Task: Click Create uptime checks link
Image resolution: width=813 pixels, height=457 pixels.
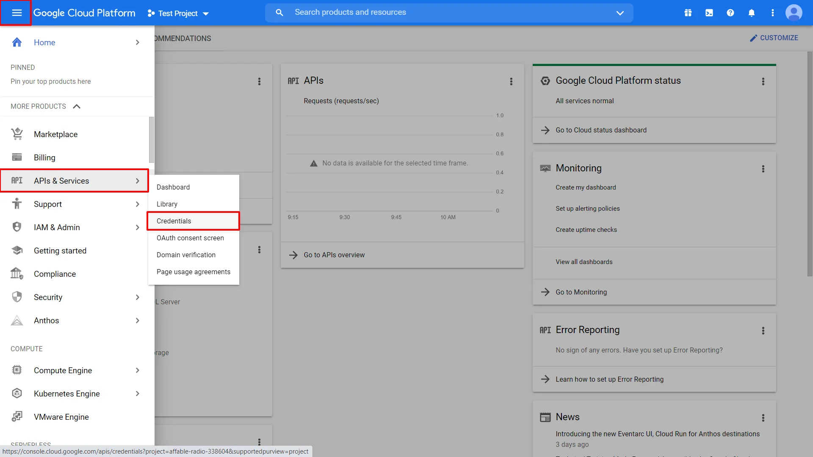Action: click(x=586, y=229)
